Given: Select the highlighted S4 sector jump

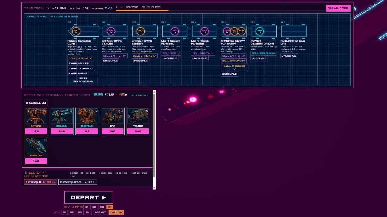Looking at the screenshot, I should pos(110,207).
